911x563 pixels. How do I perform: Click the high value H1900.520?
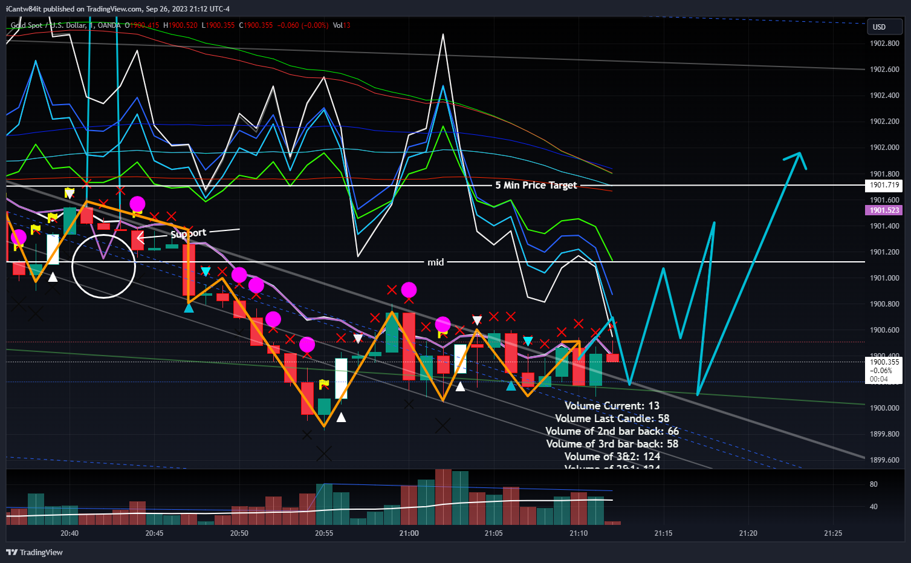181,25
